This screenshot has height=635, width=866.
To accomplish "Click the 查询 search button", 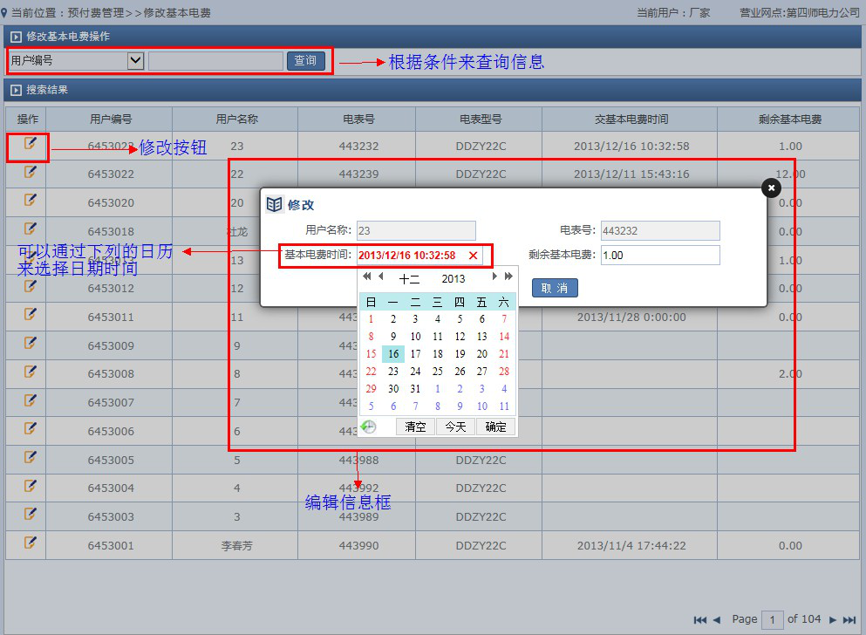I will click(305, 61).
